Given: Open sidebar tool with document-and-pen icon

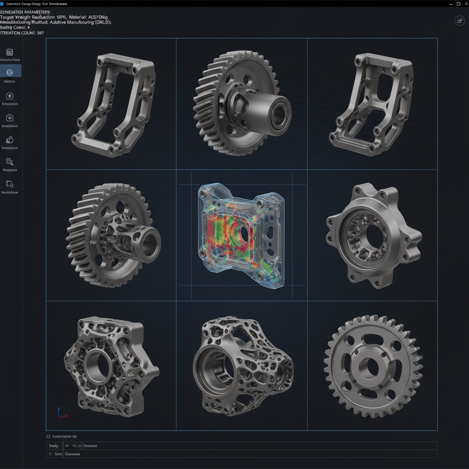Looking at the screenshot, I should (10, 164).
